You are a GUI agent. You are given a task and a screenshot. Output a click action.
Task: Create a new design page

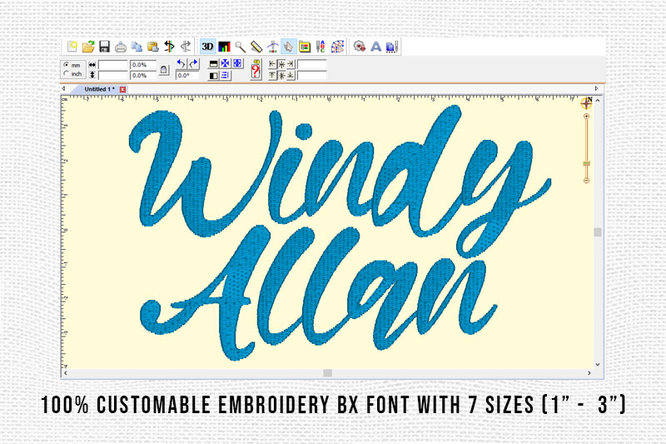point(72,47)
